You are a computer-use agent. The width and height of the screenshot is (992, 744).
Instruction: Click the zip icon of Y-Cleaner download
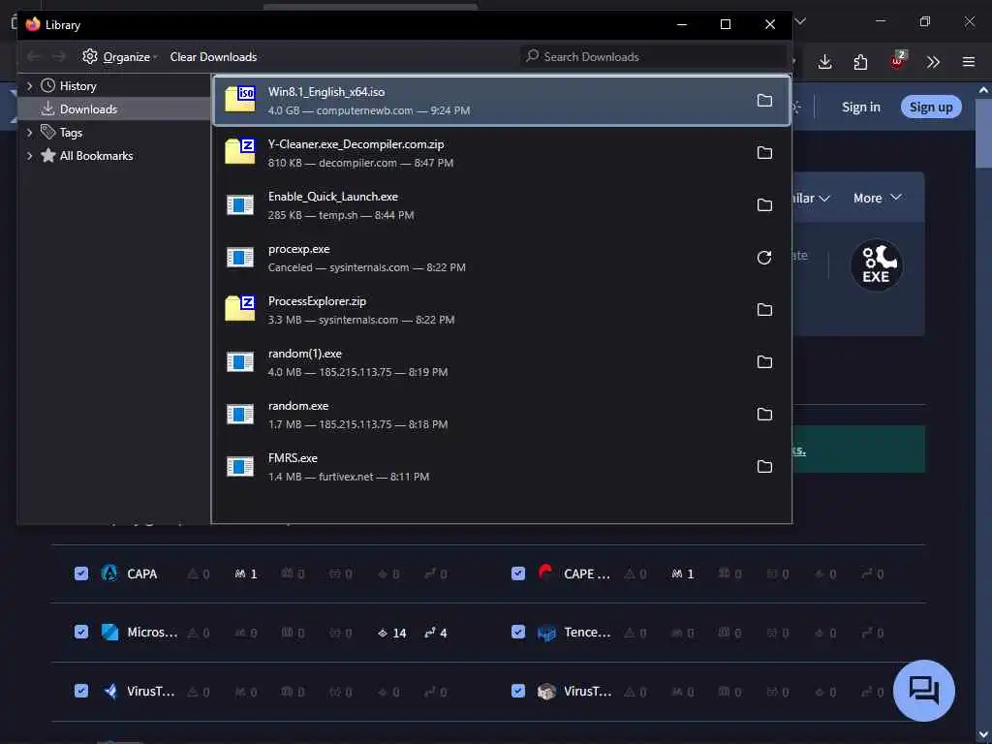pos(240,152)
